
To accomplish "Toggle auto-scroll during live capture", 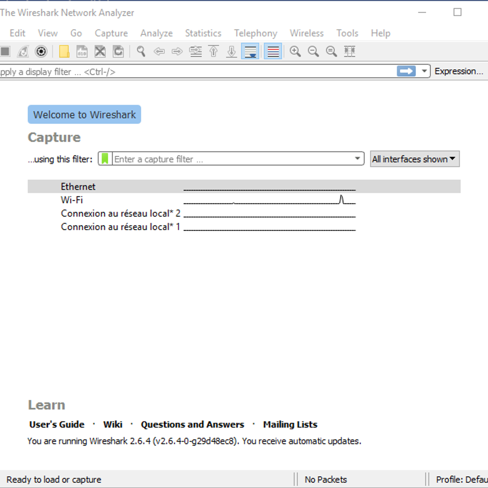I will [250, 52].
